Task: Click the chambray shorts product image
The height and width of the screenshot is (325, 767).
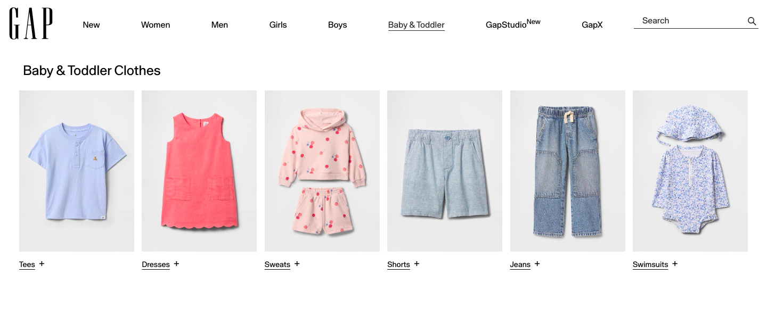Action: (x=445, y=171)
